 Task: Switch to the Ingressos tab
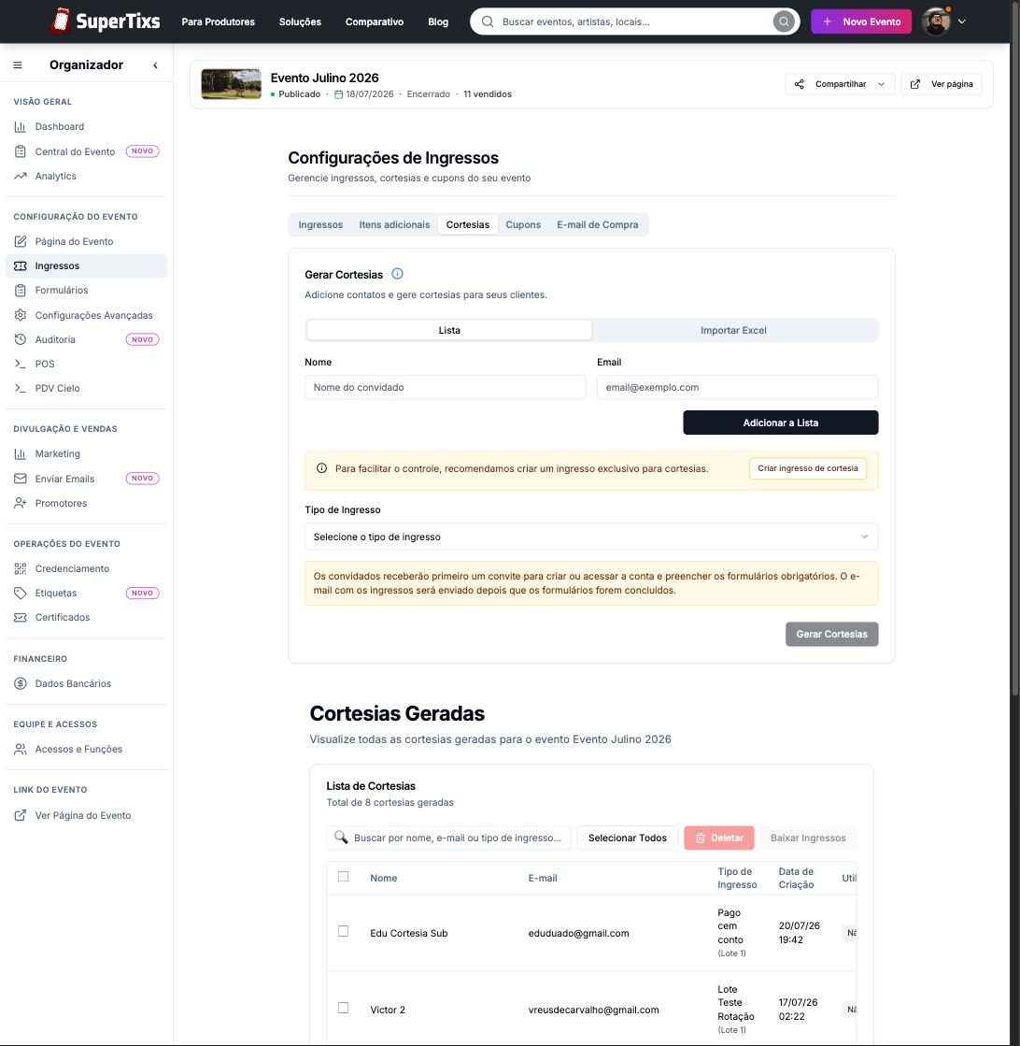coord(320,224)
